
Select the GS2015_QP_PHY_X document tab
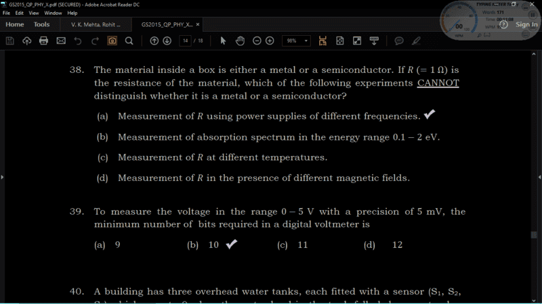pyautogui.click(x=167, y=24)
